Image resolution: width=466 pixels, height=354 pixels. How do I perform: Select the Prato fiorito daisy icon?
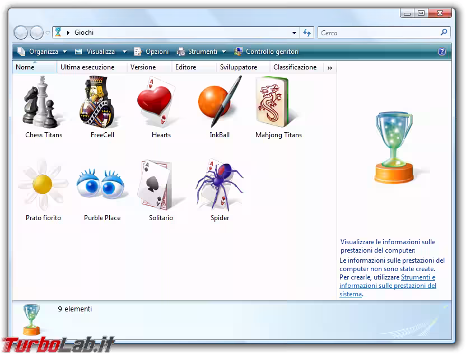(x=43, y=184)
